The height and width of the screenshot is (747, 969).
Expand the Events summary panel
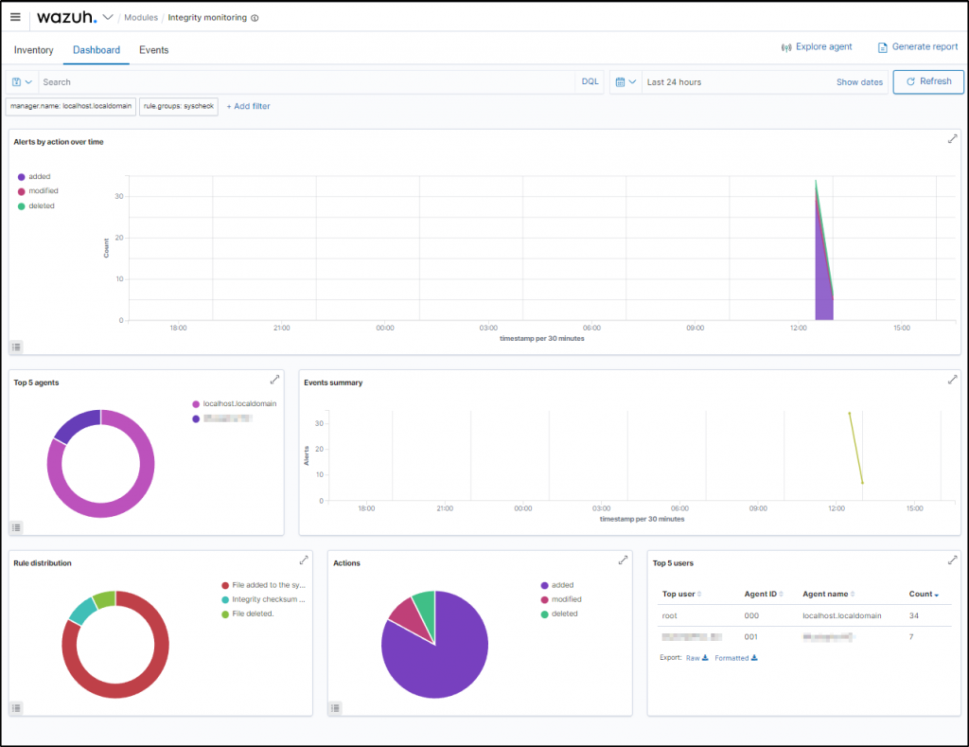click(x=952, y=380)
